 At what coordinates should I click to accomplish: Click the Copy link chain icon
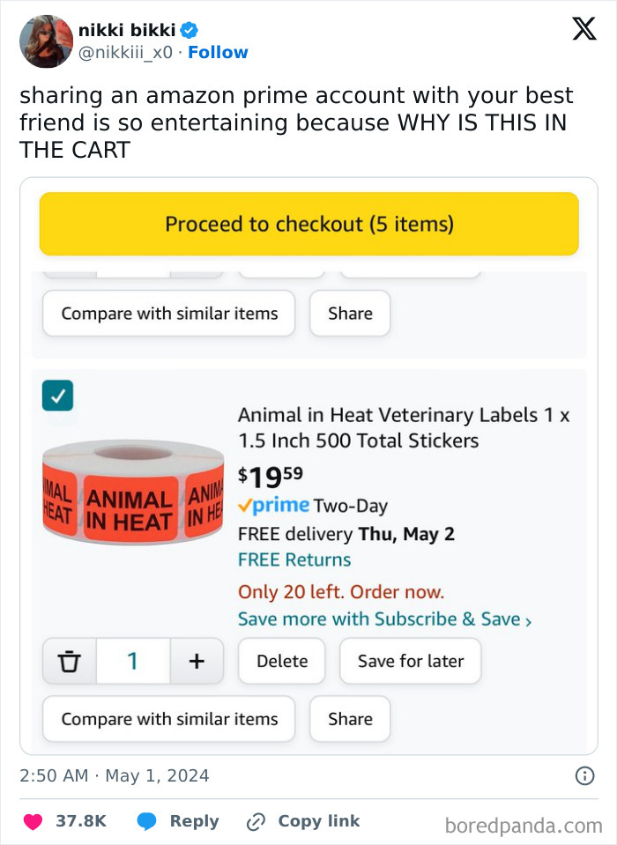click(256, 821)
